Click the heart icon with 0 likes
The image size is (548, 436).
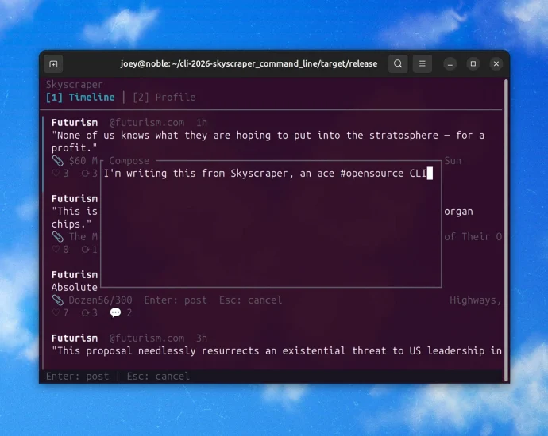[x=56, y=250]
